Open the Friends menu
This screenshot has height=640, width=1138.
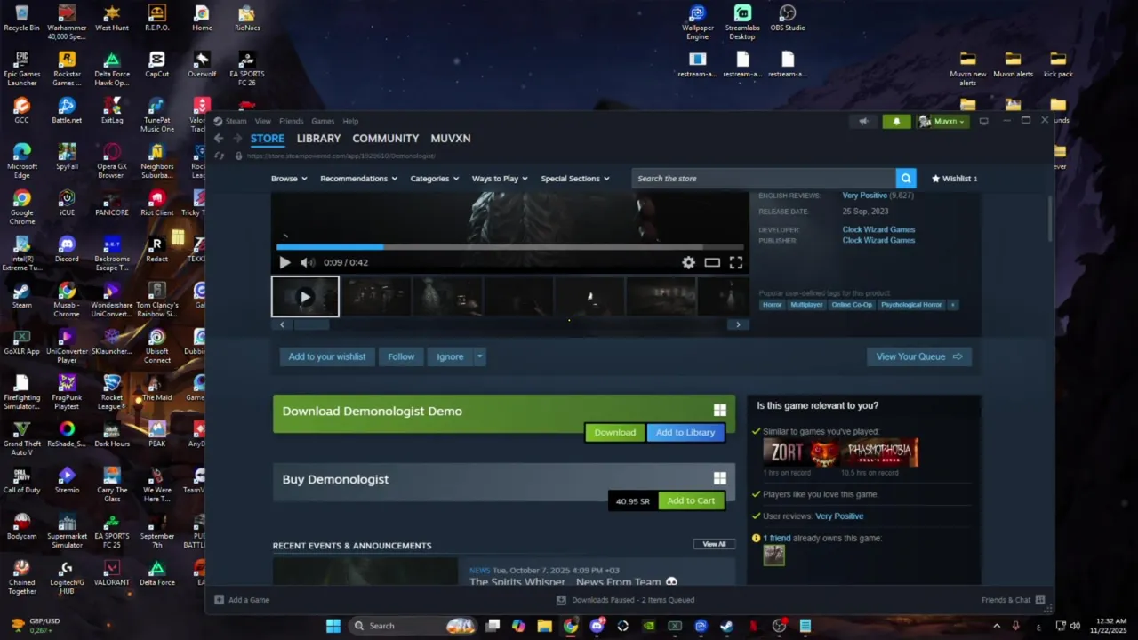click(x=291, y=121)
